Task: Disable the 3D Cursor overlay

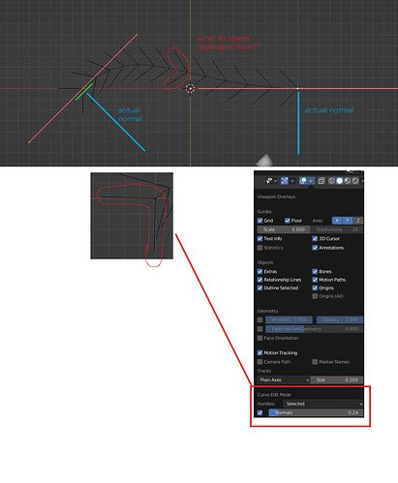Action: pos(315,238)
